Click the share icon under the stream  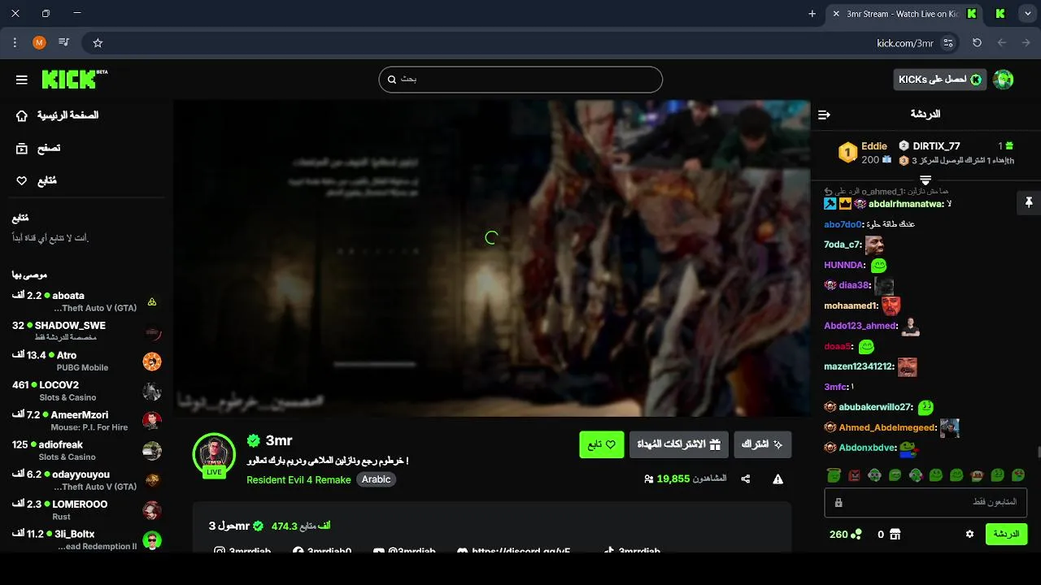coord(746,479)
